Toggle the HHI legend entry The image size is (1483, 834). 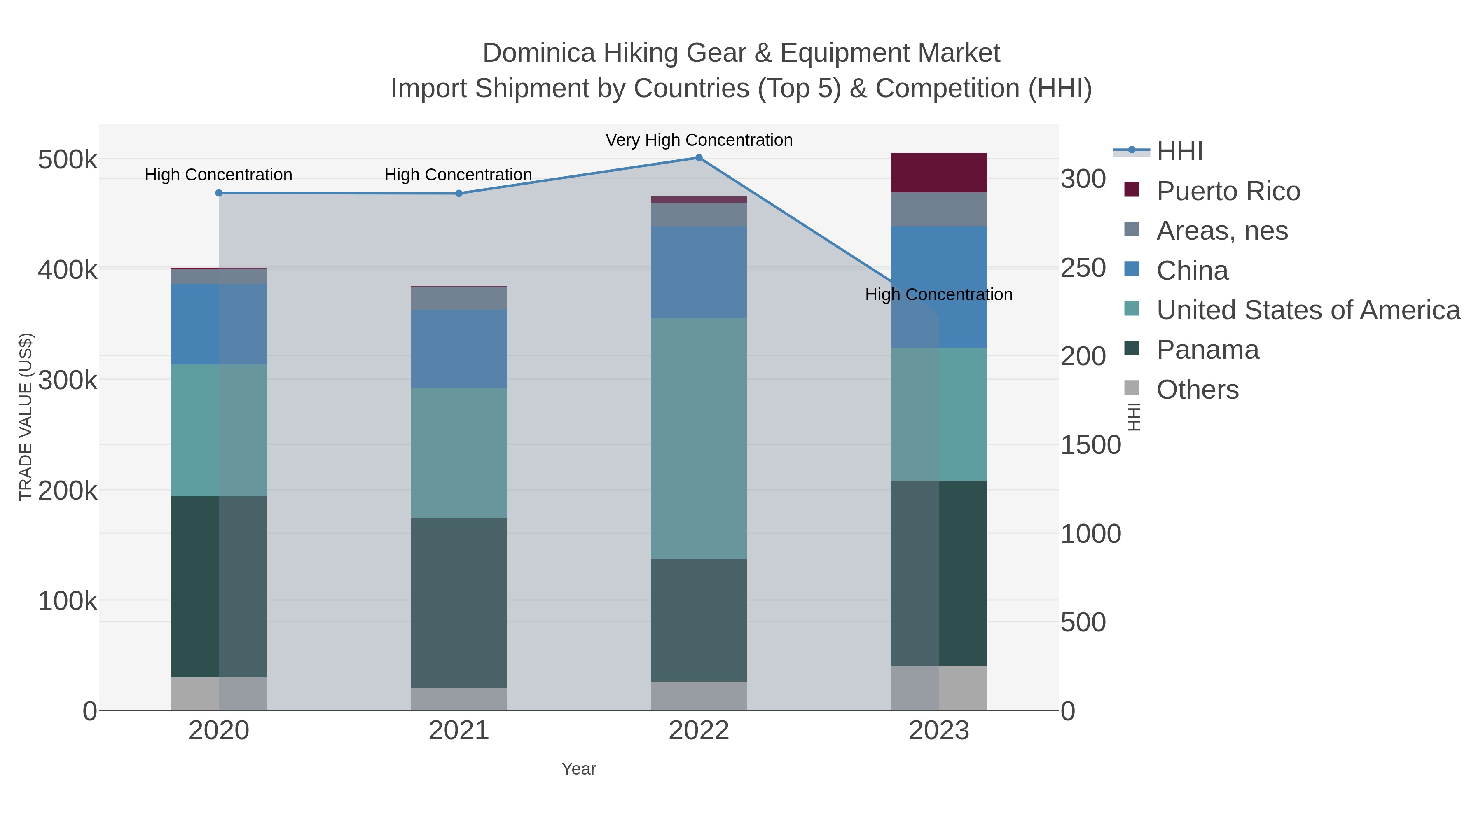1158,152
